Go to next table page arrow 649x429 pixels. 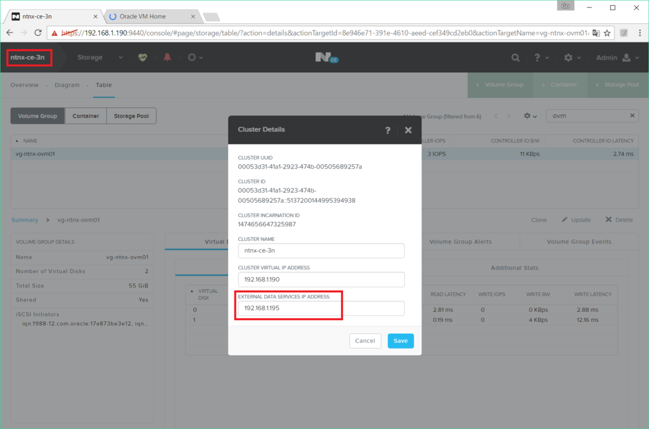(509, 116)
